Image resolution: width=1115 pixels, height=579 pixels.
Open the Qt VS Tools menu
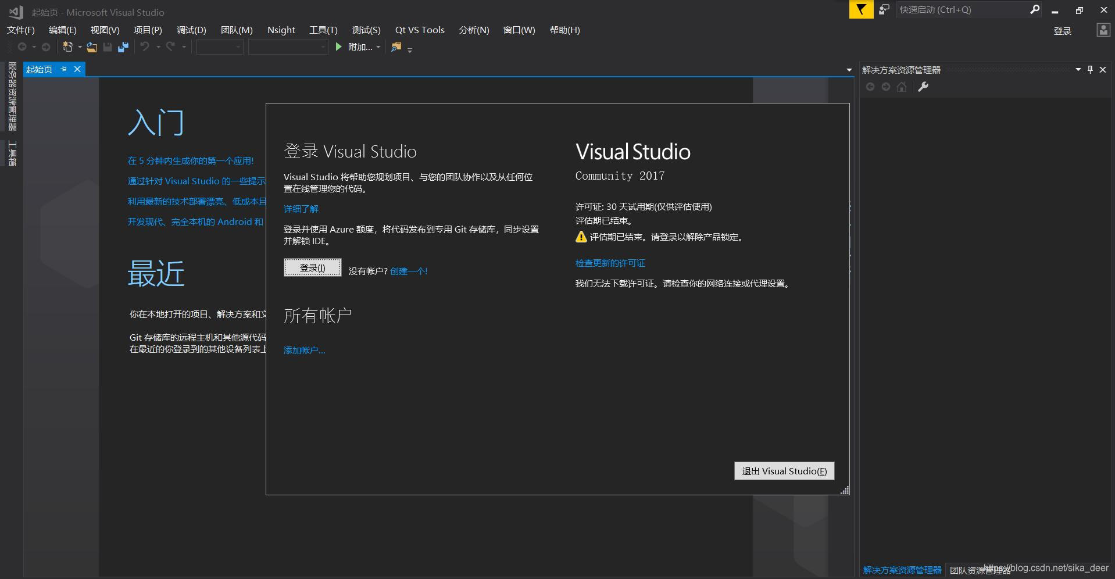pos(420,30)
